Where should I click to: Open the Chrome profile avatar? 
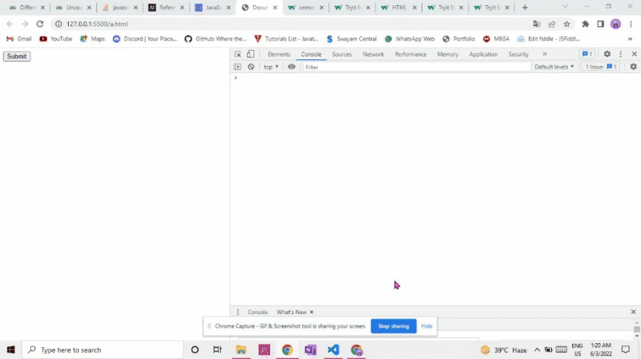(616, 24)
